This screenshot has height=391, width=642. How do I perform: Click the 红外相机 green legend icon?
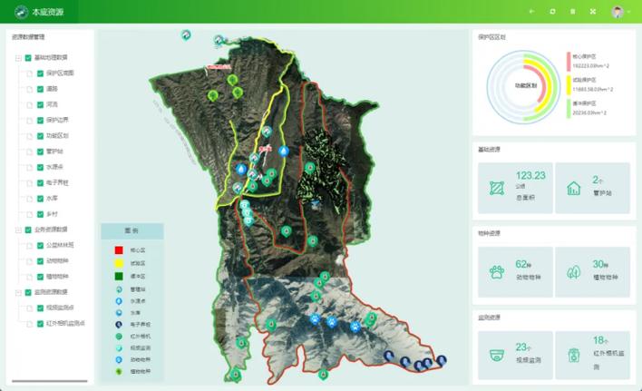tap(119, 337)
